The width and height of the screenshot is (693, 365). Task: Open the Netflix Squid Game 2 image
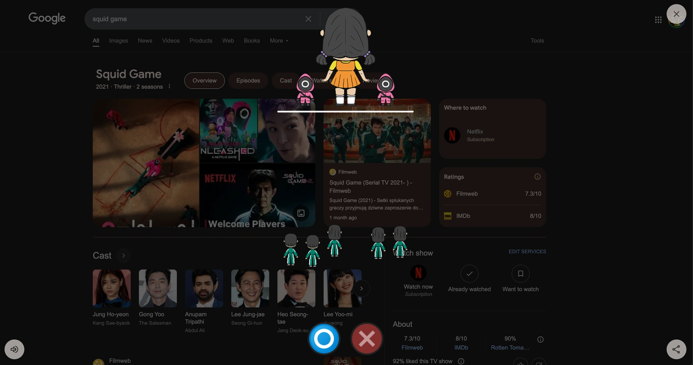pyautogui.click(x=257, y=195)
